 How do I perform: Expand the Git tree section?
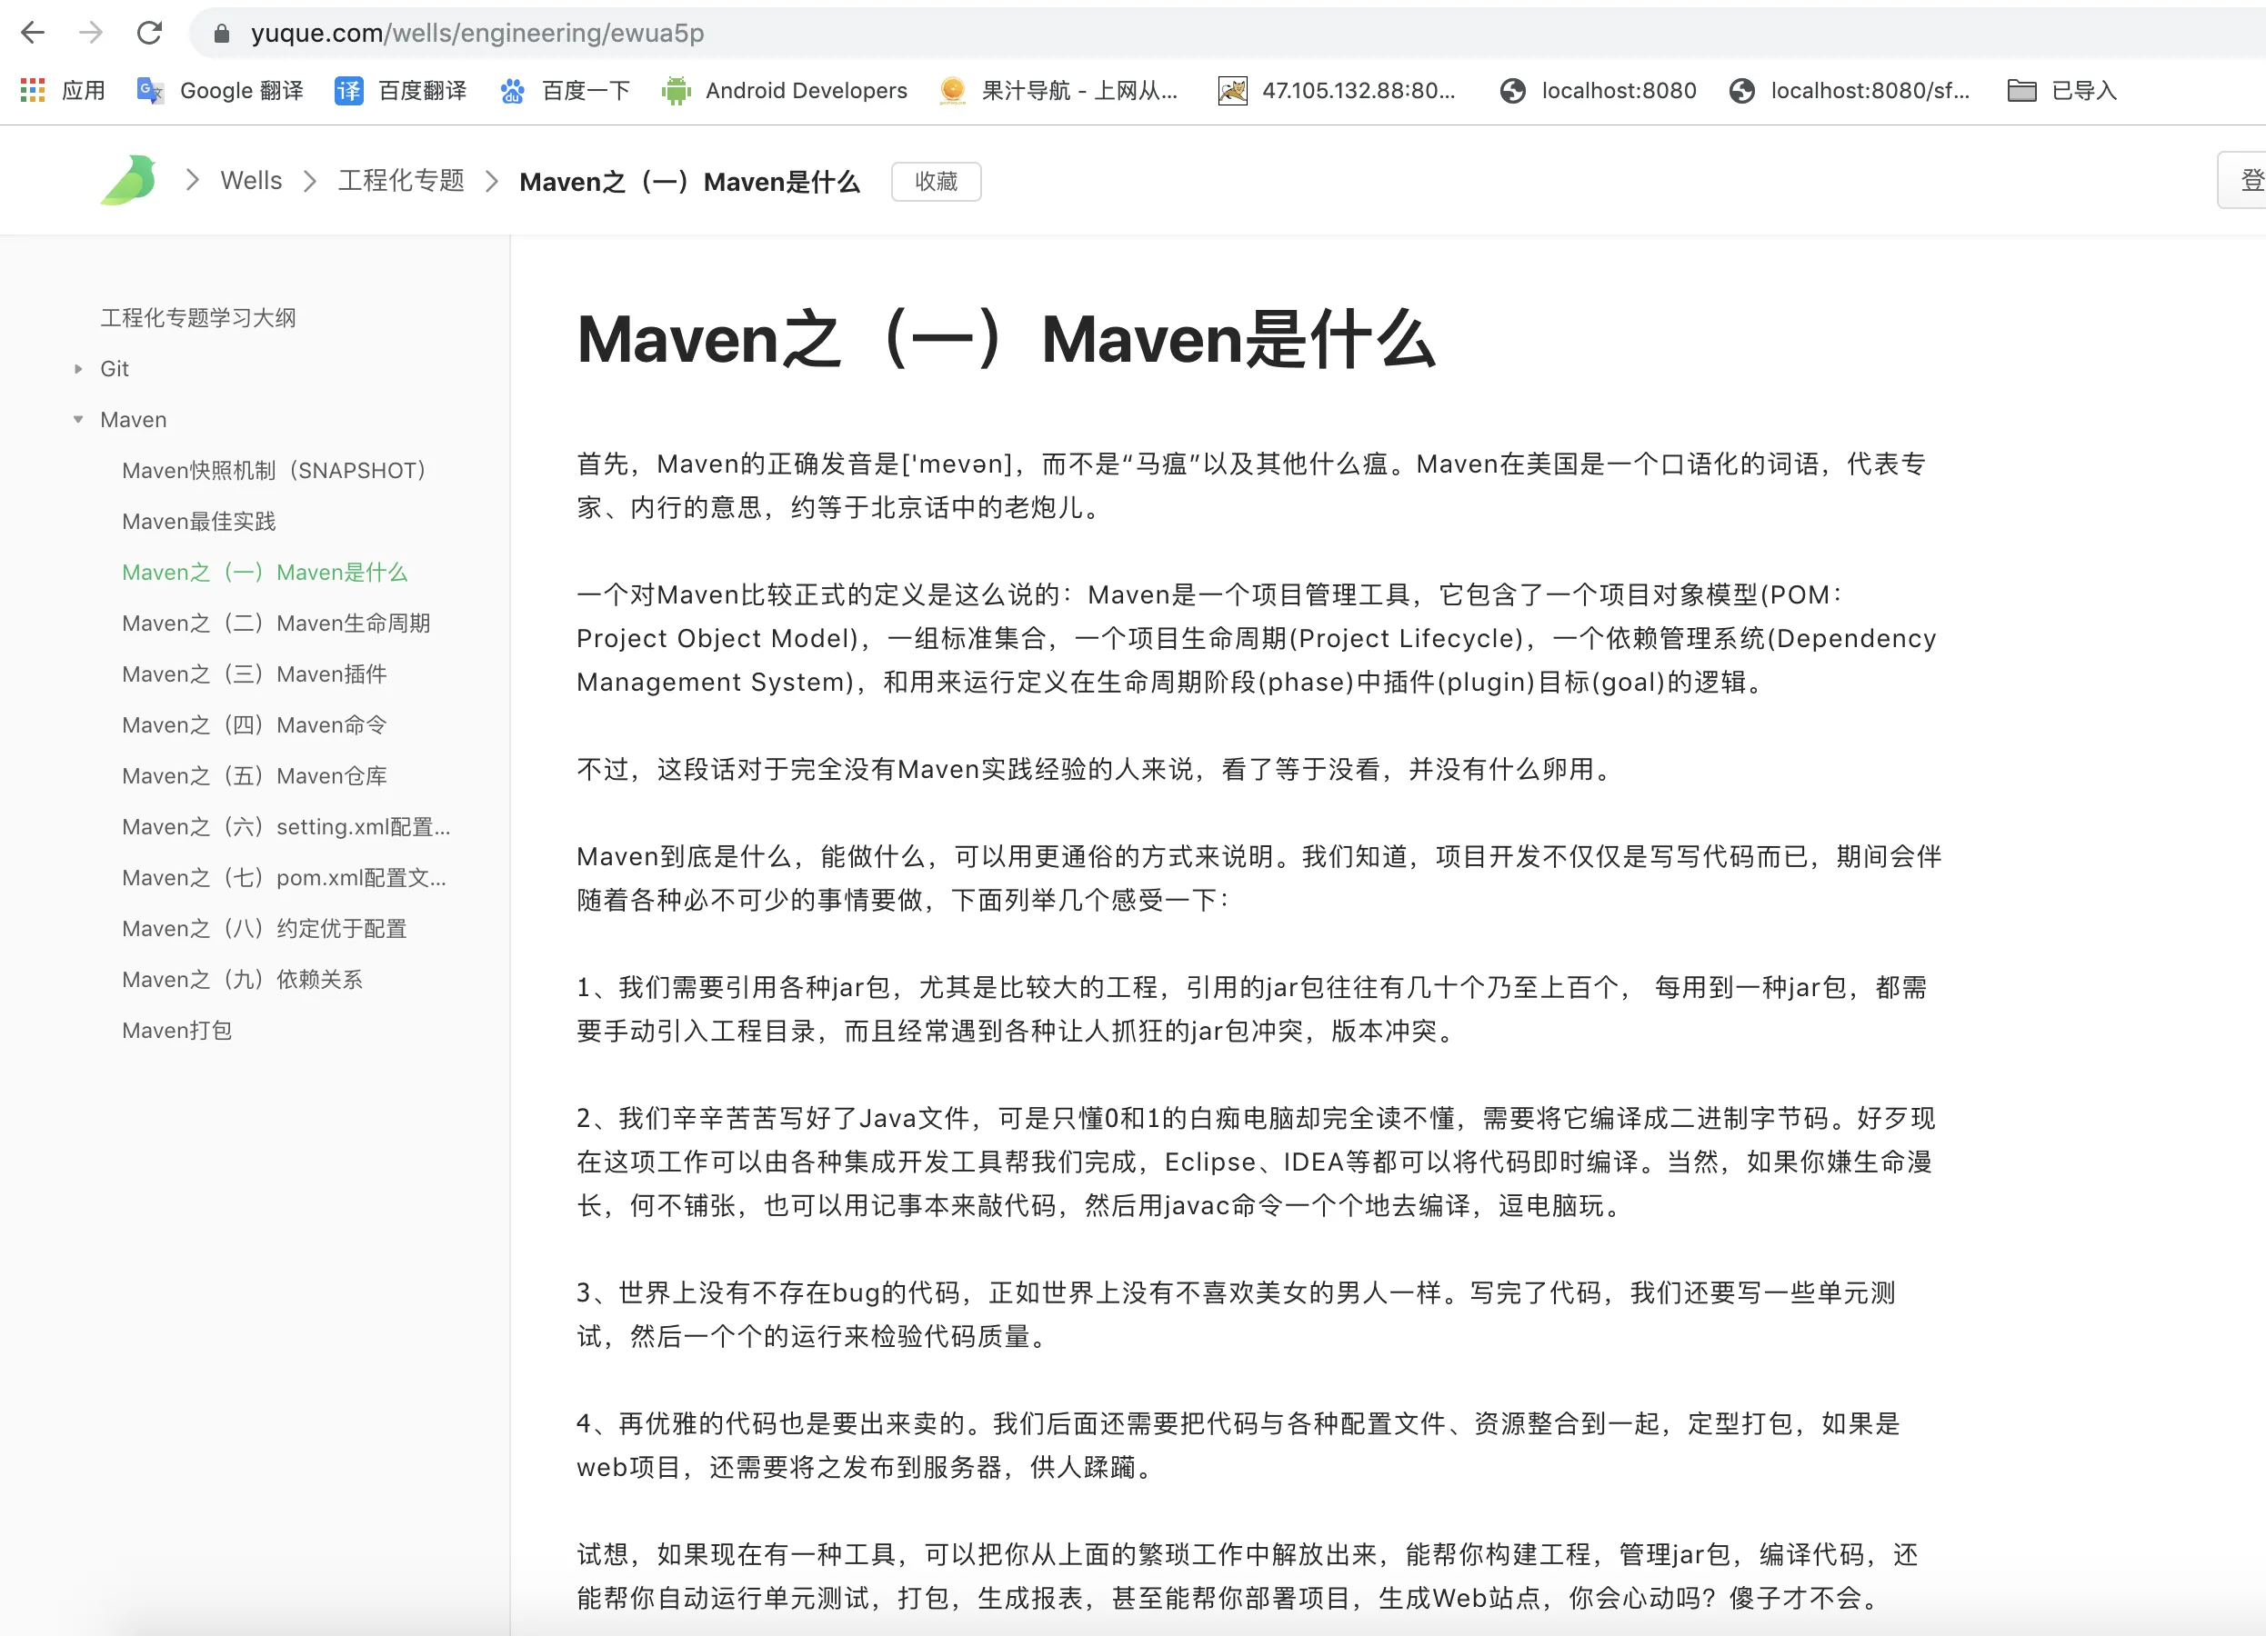[79, 368]
